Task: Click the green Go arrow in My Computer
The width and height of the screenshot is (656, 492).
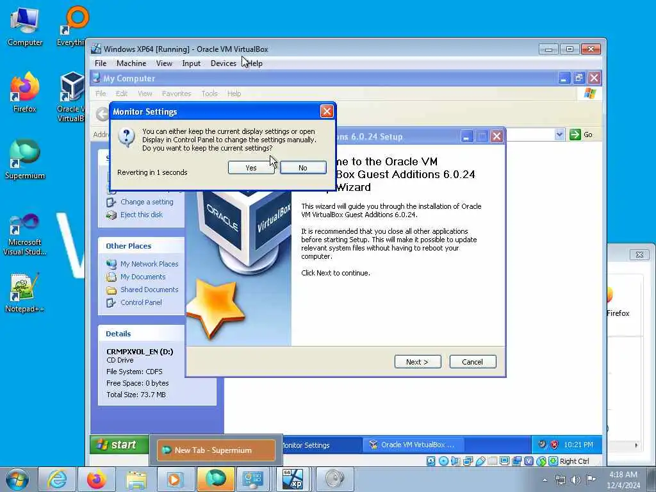Action: [575, 135]
